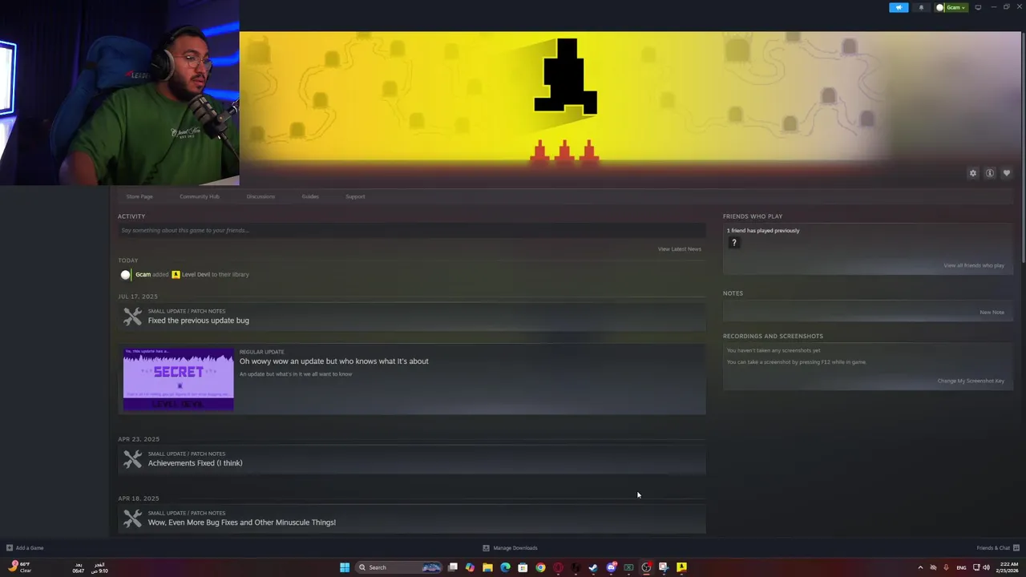Open Windows Start menu
Image resolution: width=1026 pixels, height=577 pixels.
click(x=345, y=567)
